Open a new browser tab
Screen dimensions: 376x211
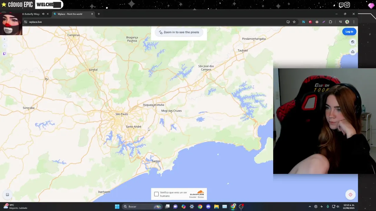[99, 14]
